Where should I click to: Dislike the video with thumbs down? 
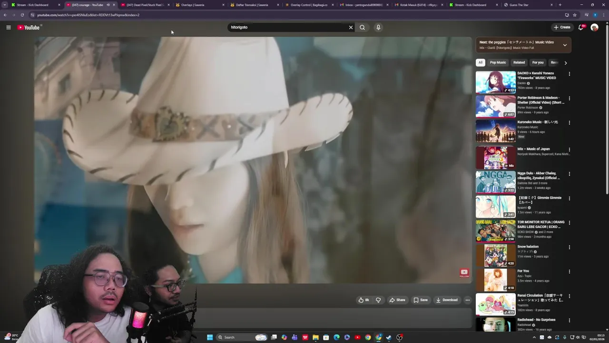click(x=378, y=300)
